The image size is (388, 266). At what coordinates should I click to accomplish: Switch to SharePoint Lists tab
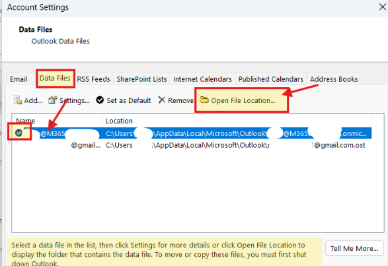point(141,79)
